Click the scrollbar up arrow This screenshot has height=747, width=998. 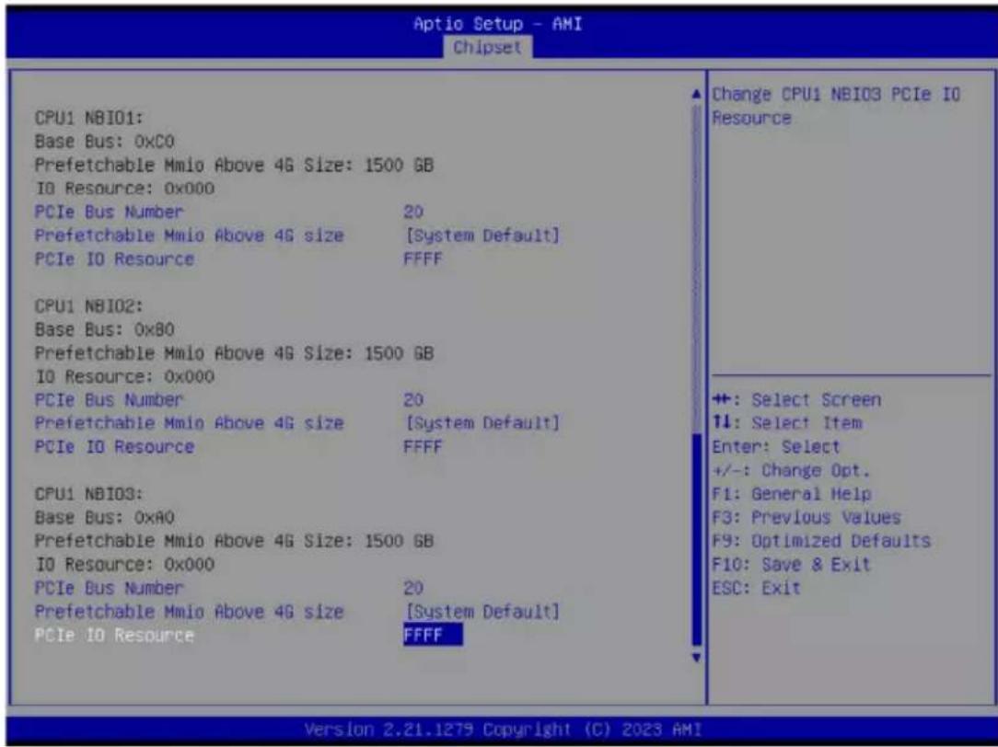click(x=696, y=95)
